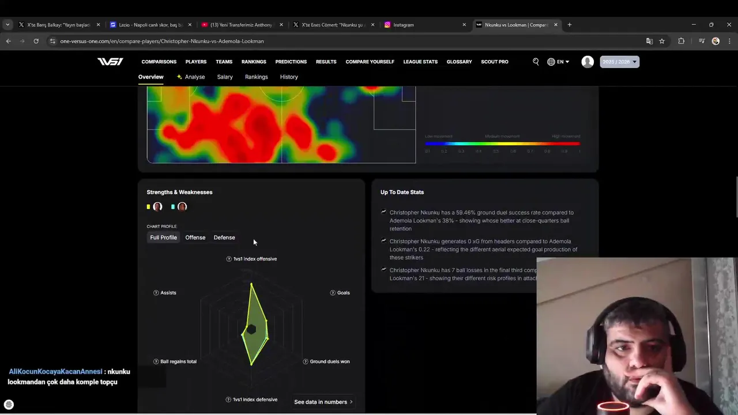Click help icon beside Ground duels won

tap(306, 361)
